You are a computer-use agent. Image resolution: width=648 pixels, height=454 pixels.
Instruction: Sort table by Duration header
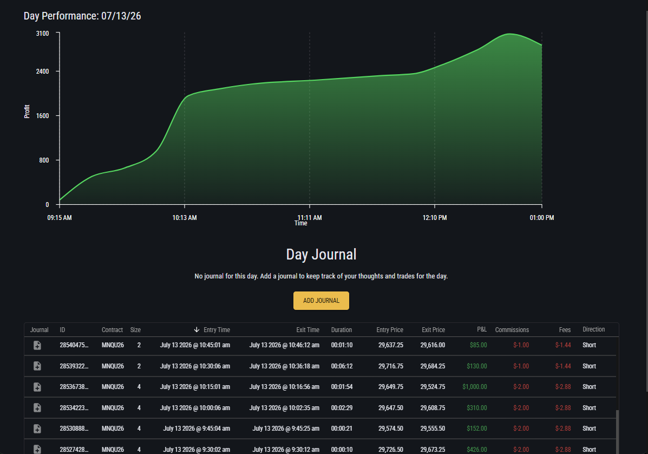(x=342, y=329)
